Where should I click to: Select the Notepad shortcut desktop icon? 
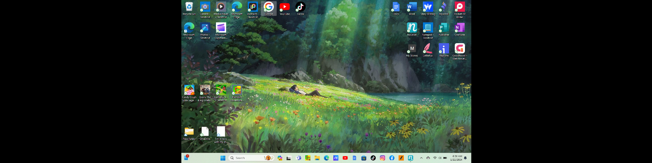428,31
